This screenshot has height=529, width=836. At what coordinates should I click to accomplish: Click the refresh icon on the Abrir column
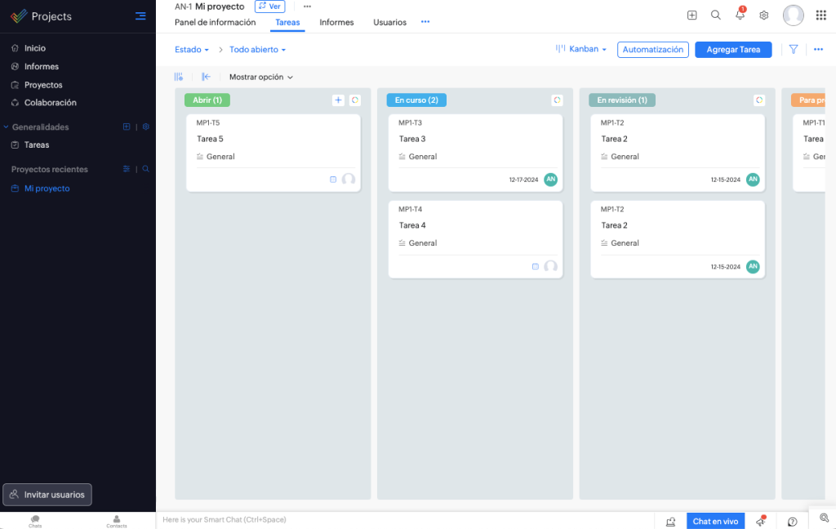(x=355, y=100)
